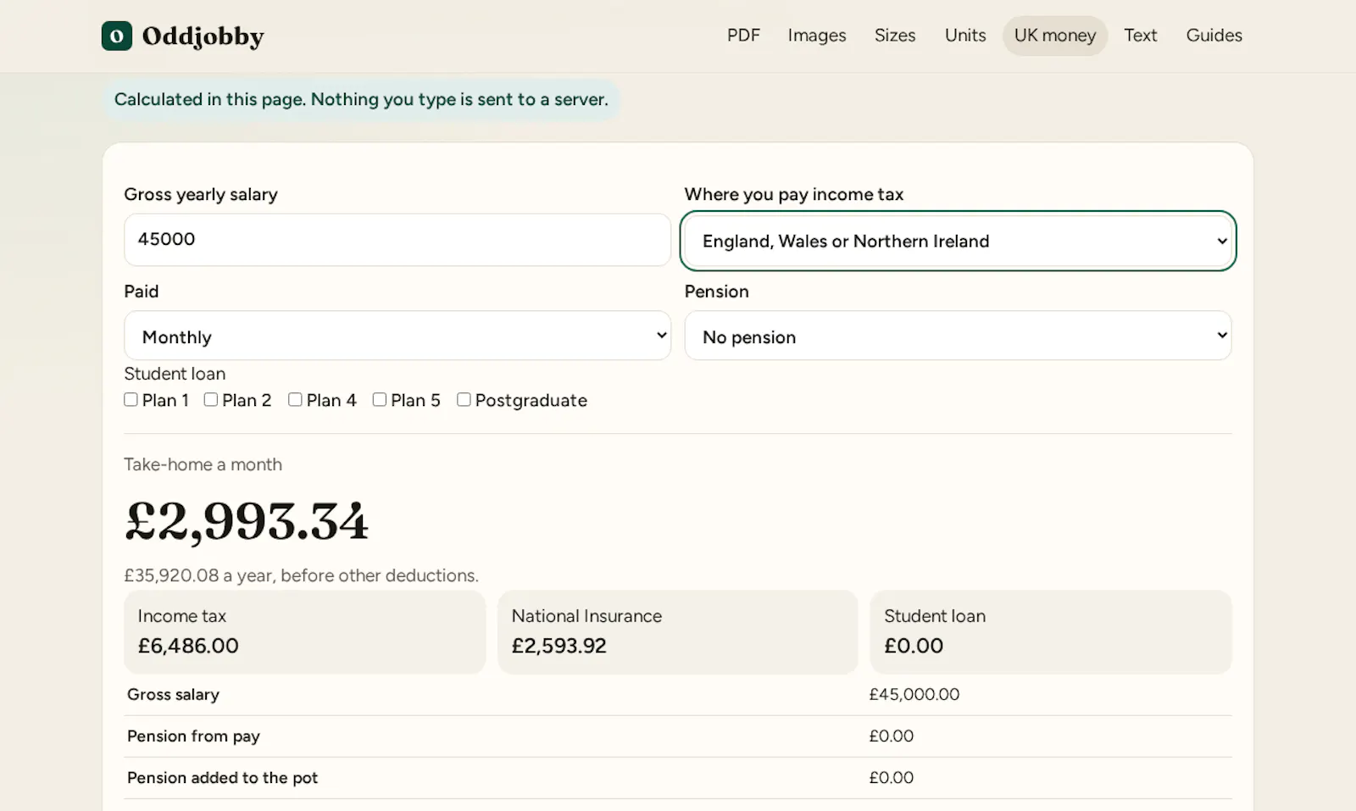Click the £35,920.08 a year note
1356x811 pixels.
click(301, 575)
